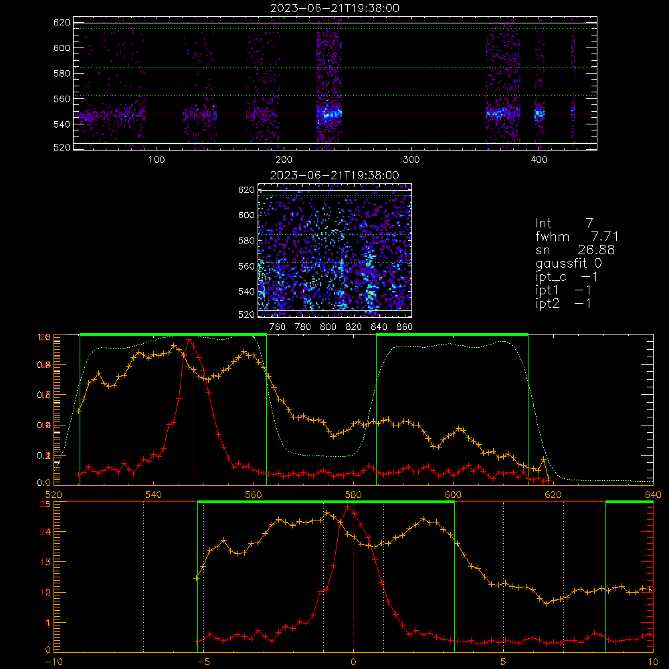Click the middle zoomed spectrogram image
Image resolution: width=669 pixels, height=669 pixels.
[x=335, y=250]
